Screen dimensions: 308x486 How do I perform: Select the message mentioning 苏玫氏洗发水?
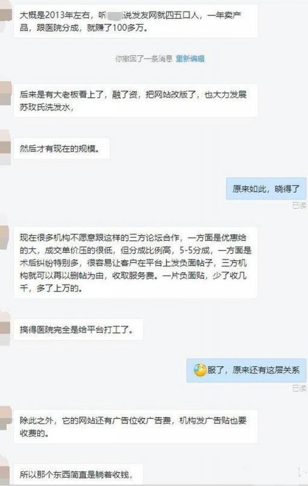(x=136, y=100)
